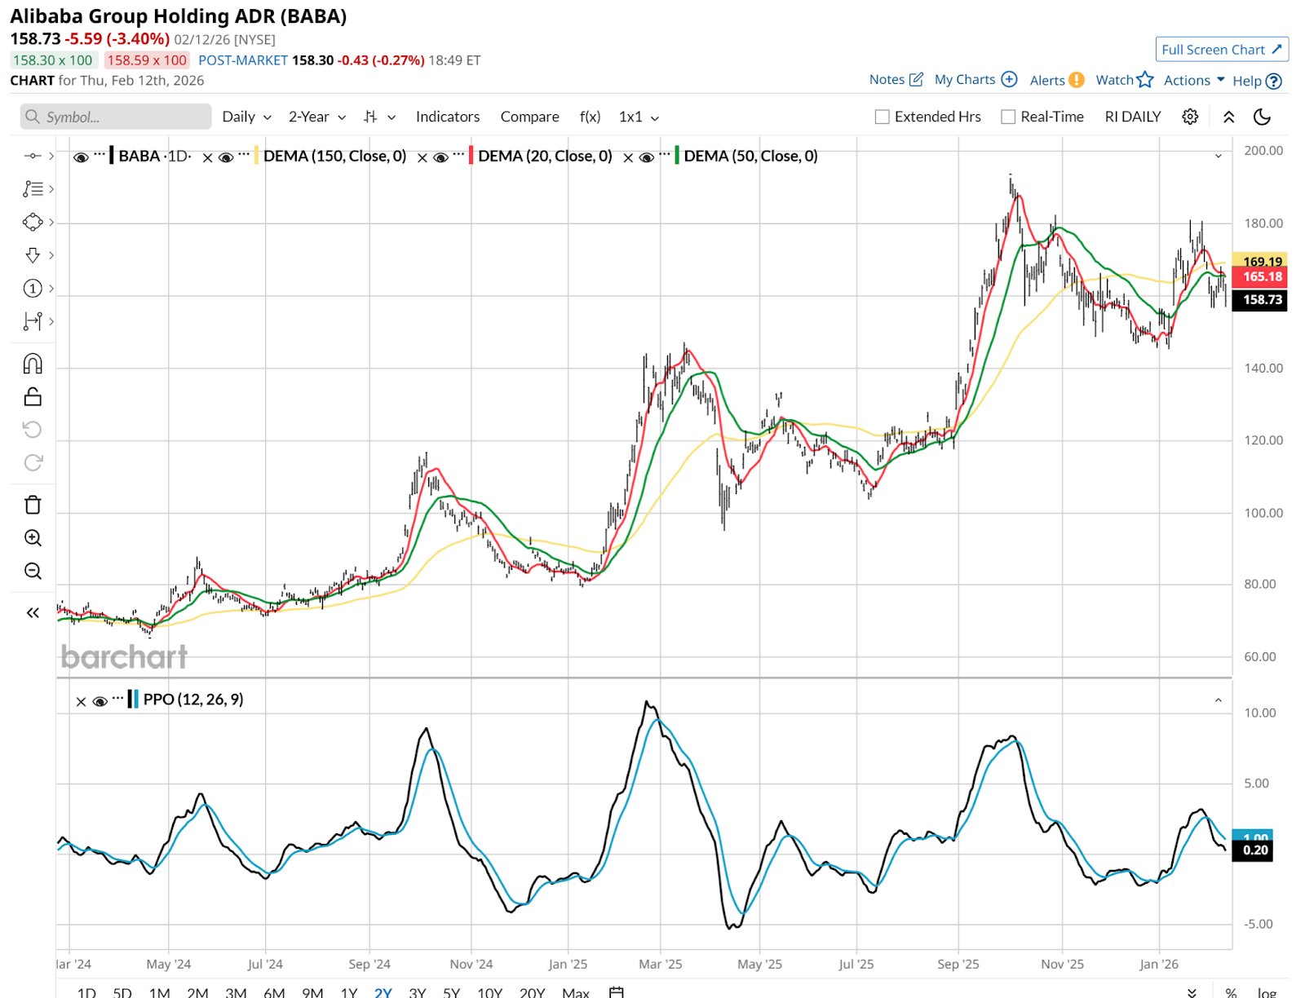Select the down arrow marker tool
This screenshot has width=1305, height=998.
tap(32, 255)
